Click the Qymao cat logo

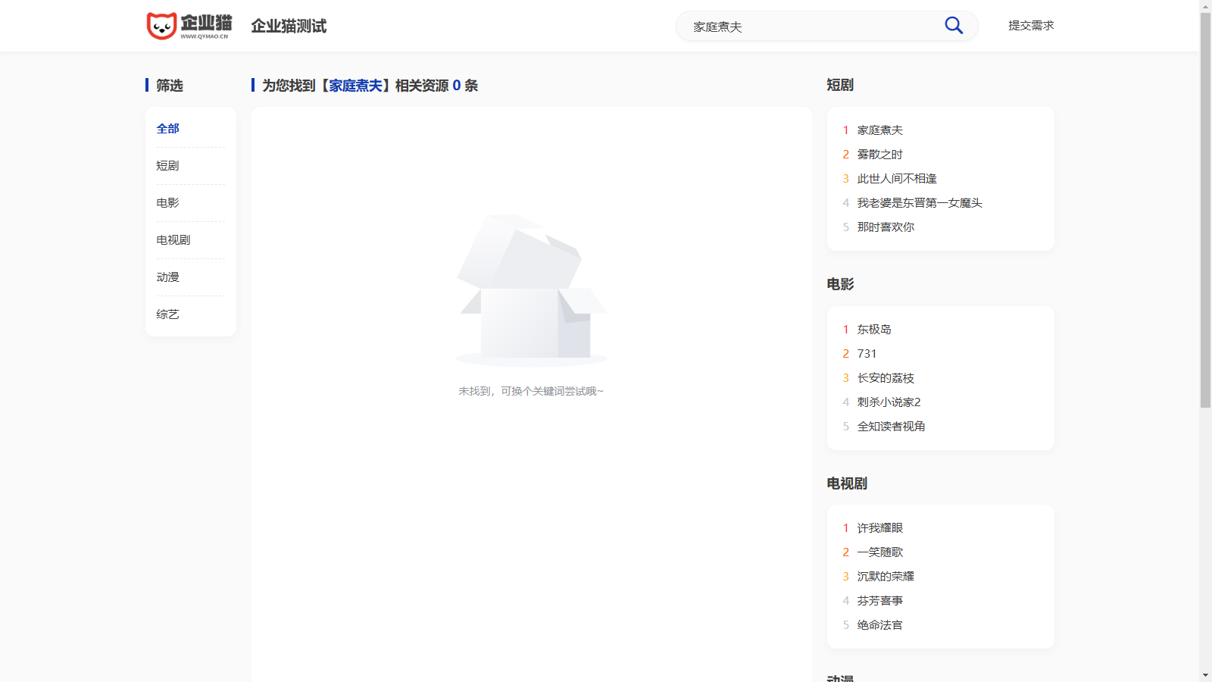(x=189, y=26)
